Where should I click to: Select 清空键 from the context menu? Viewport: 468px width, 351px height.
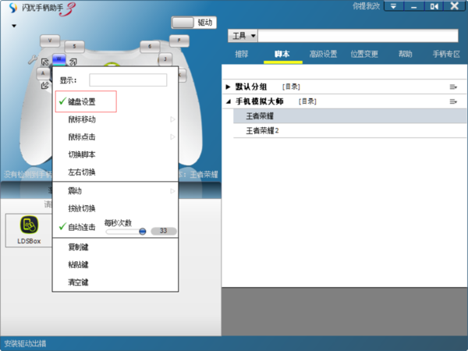(78, 282)
